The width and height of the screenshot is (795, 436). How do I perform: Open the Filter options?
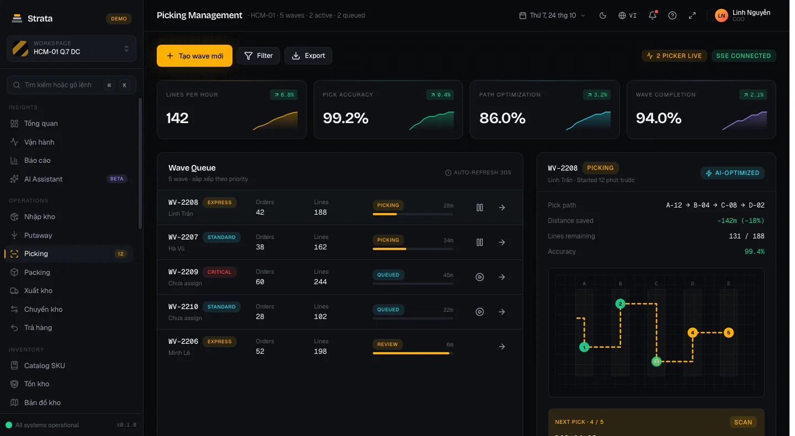coord(258,56)
